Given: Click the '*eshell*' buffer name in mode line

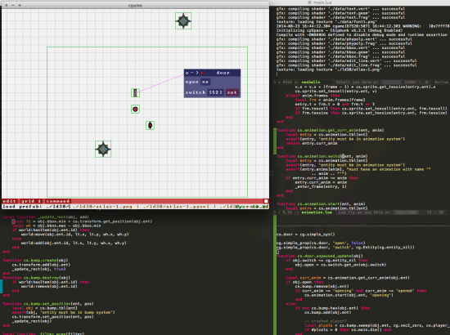Looking at the screenshot, I should [311, 82].
